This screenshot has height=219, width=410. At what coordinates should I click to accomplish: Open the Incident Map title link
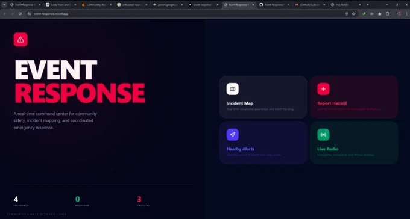tap(240, 103)
